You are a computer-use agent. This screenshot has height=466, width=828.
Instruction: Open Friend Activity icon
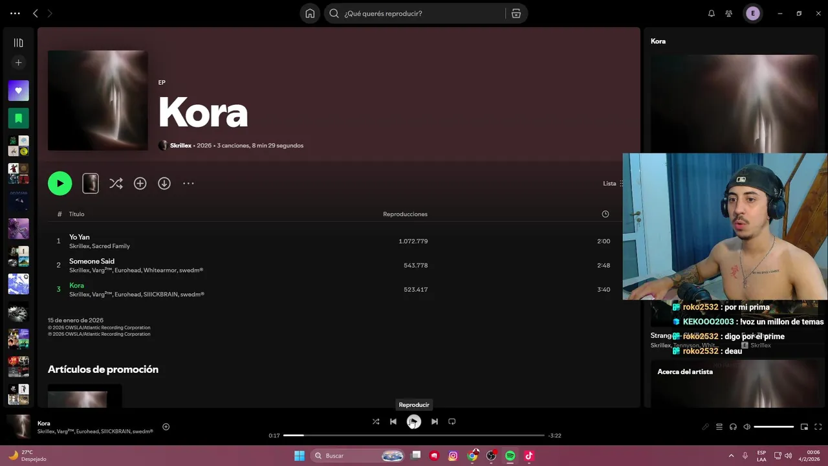pyautogui.click(x=729, y=13)
